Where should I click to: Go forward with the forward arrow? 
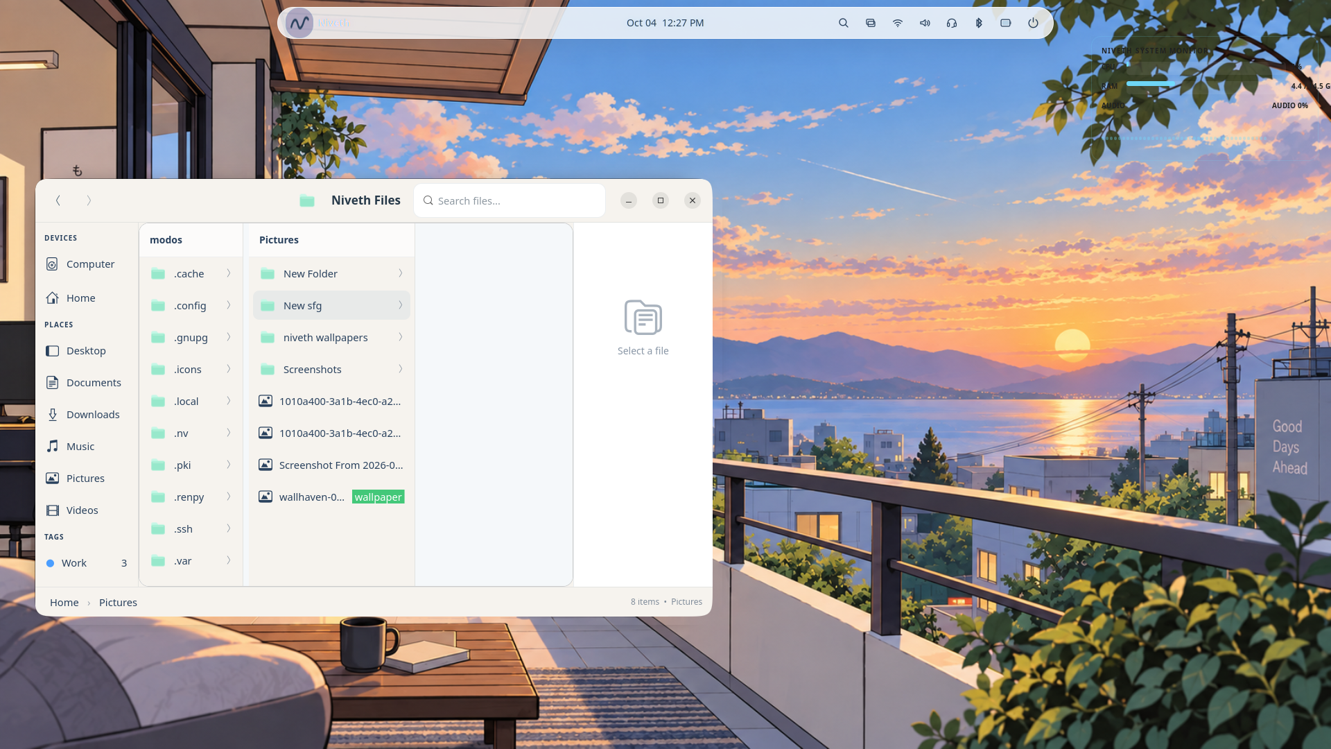(x=89, y=200)
